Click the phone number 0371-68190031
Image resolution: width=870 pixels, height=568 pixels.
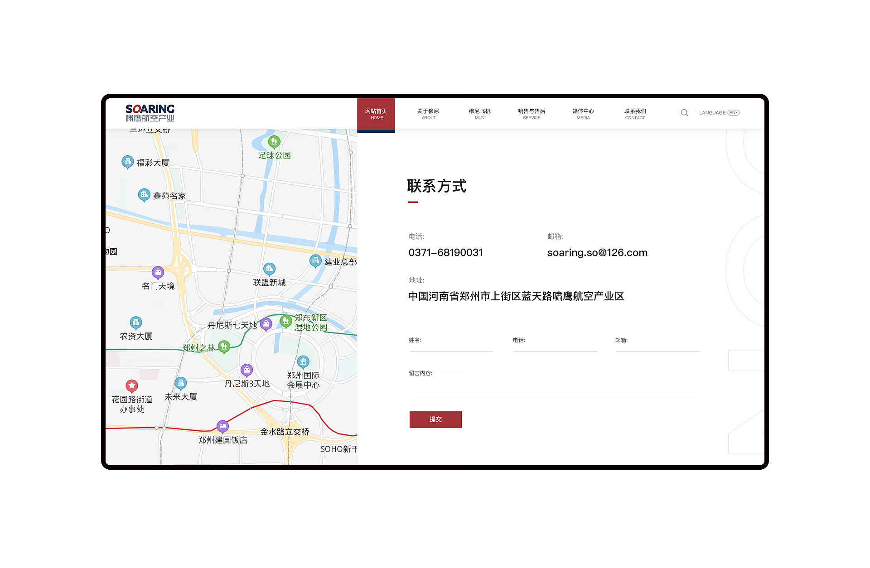coord(446,253)
